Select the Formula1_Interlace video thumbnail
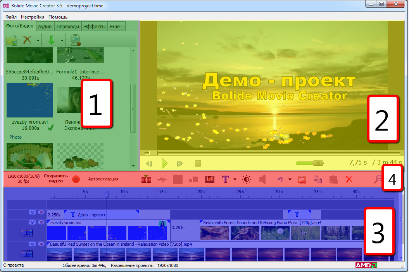Image resolution: width=409 pixels, height=272 pixels. (80, 55)
